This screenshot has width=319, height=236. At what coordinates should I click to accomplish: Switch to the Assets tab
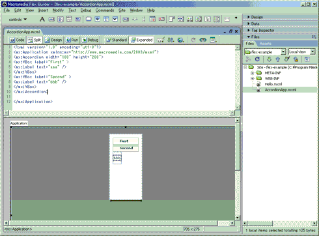pyautogui.click(x=265, y=44)
